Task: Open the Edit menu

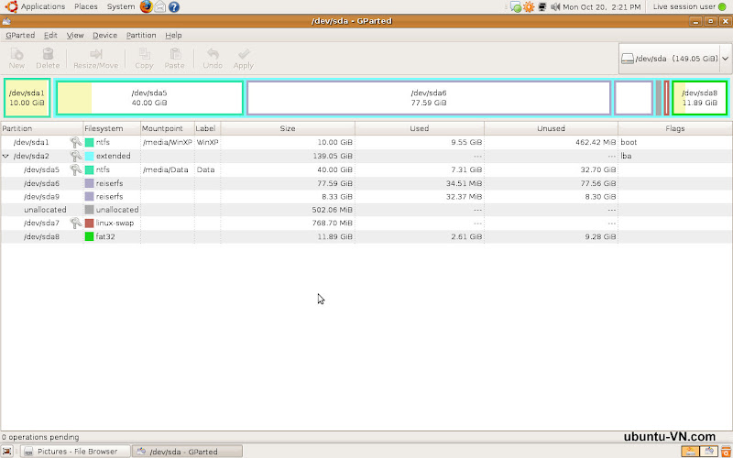Action: [50, 35]
